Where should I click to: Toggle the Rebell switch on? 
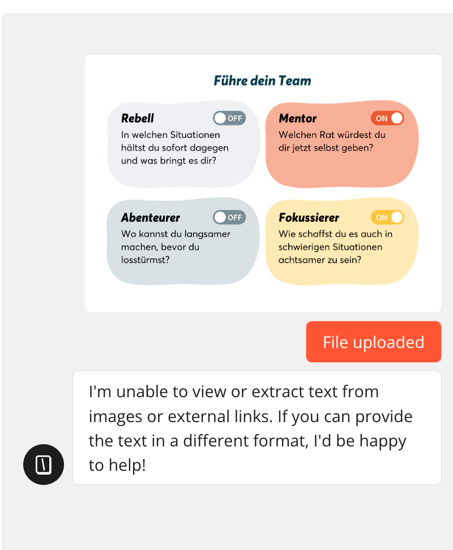(229, 118)
